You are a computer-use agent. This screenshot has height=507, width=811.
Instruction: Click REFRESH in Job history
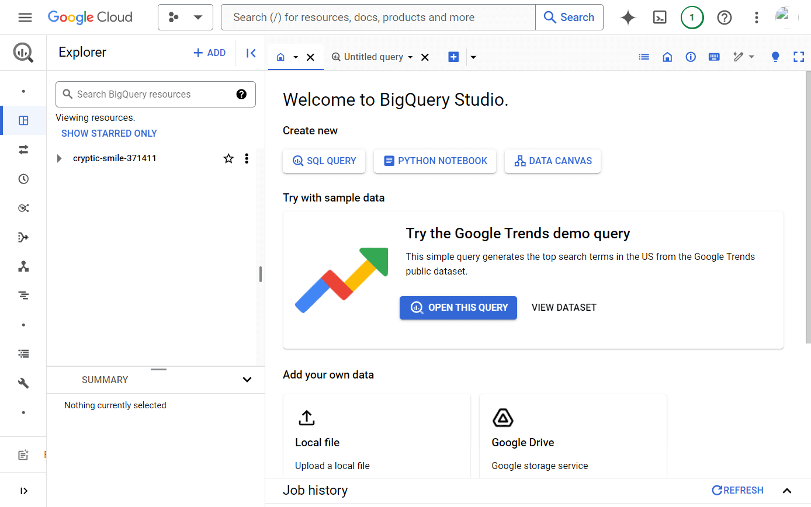pyautogui.click(x=737, y=491)
